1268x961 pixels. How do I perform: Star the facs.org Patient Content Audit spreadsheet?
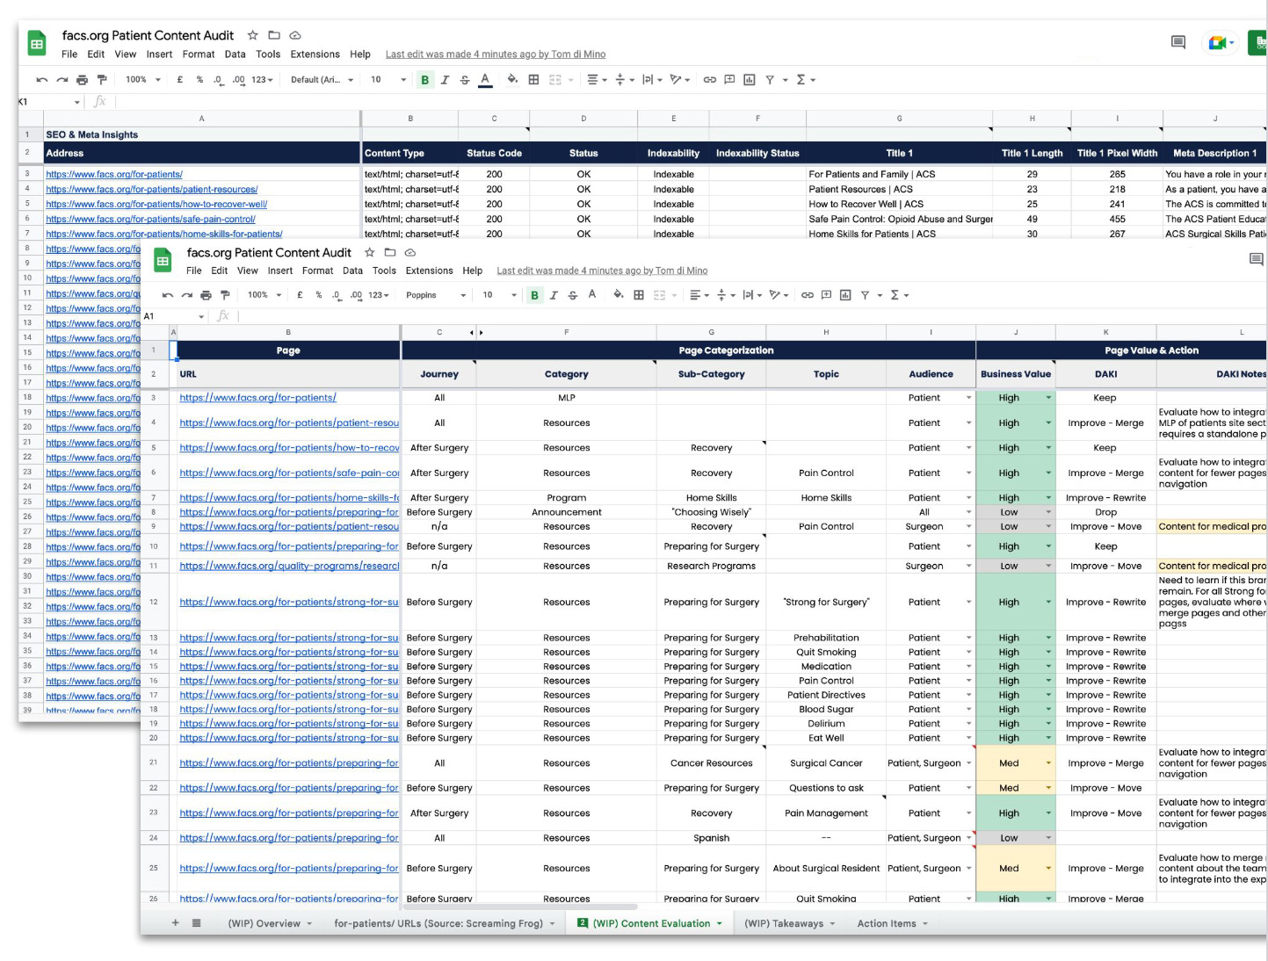point(369,252)
